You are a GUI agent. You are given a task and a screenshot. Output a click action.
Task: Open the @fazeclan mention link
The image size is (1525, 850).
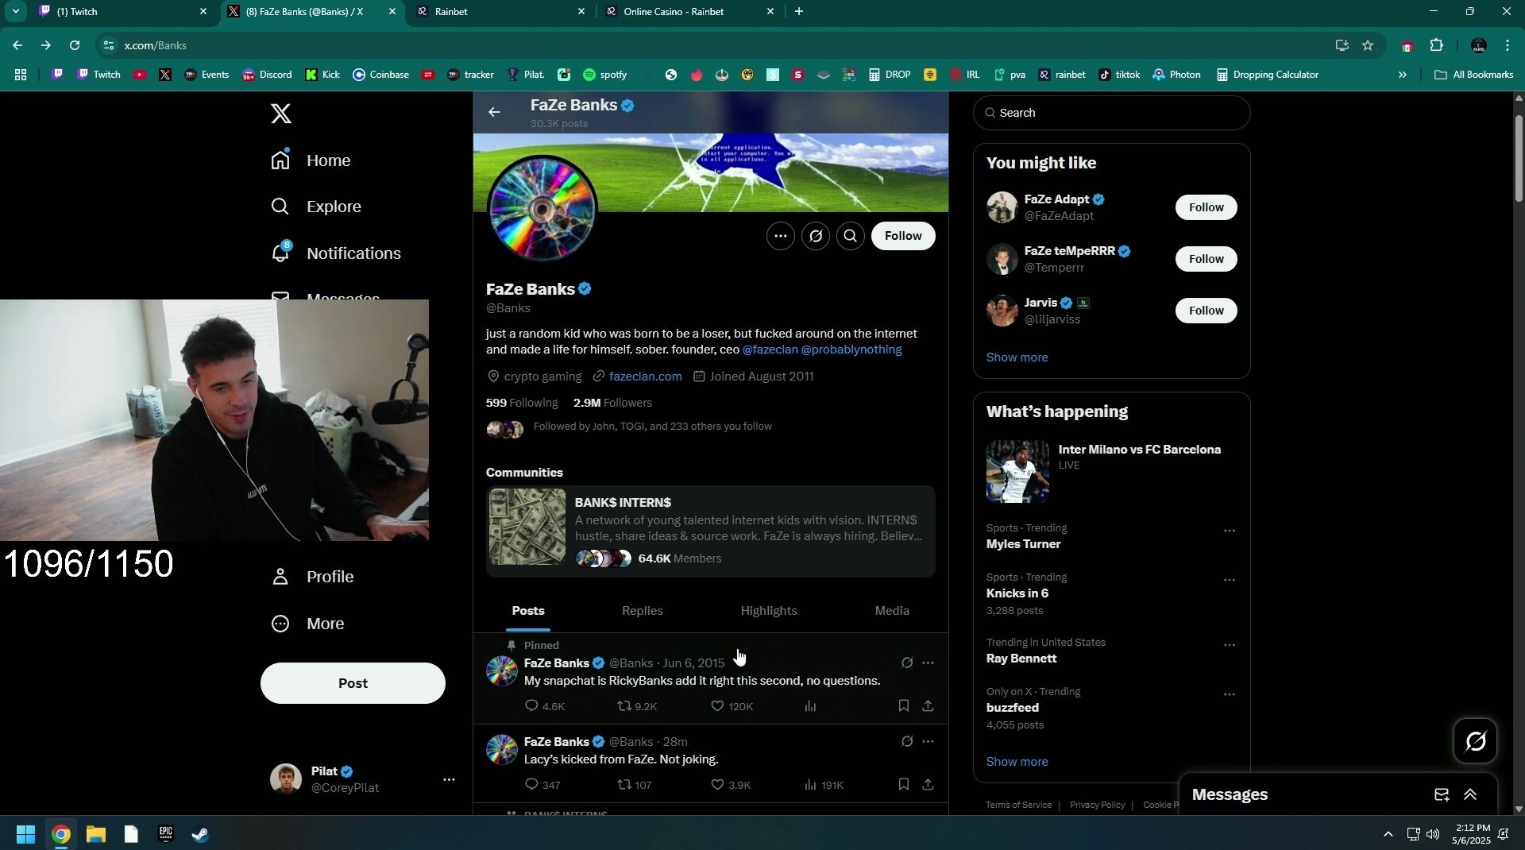point(770,350)
